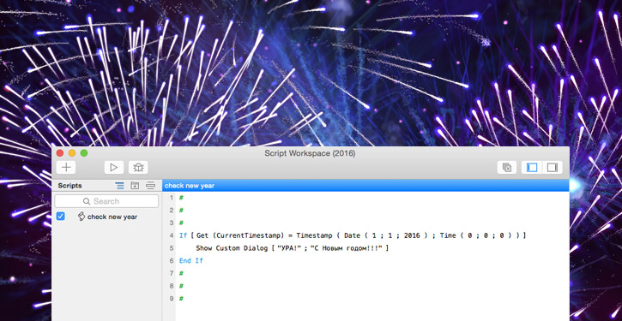Select the Show Custom Dialog step
Image resolution: width=622 pixels, height=321 pixels.
(292, 248)
